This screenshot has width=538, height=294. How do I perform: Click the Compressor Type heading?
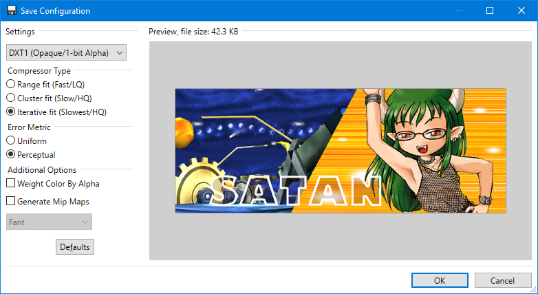coord(39,71)
